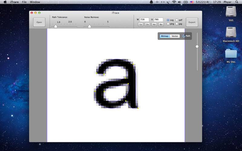The height and width of the screenshot is (151, 242).
Task: Click the W width input field
Action: [x=144, y=20]
